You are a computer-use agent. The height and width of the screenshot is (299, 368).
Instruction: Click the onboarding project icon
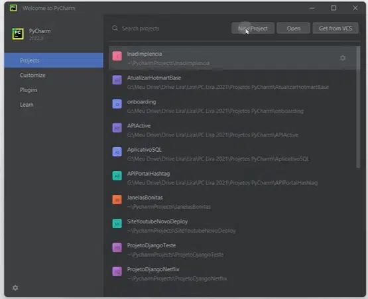(117, 104)
